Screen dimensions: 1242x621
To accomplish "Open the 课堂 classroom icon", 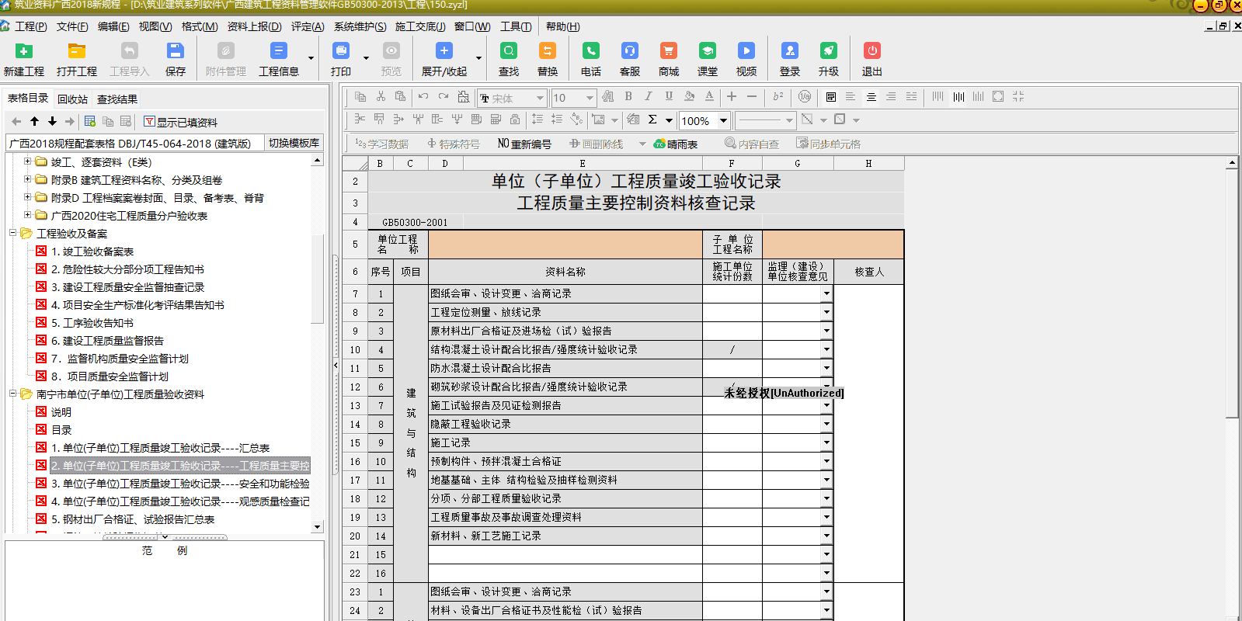I will click(x=708, y=51).
